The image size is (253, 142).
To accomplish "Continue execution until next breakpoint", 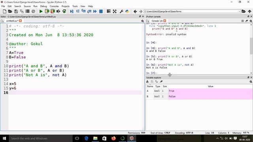I will point(95,11).
